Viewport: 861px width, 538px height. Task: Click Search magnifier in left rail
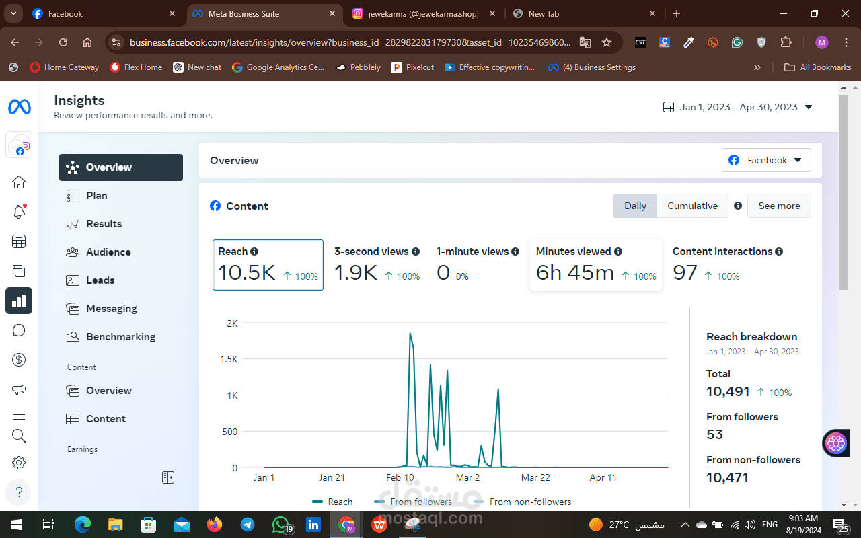click(x=19, y=436)
